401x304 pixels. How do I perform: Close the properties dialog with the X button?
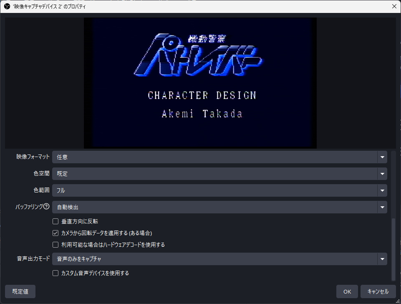pos(394,6)
